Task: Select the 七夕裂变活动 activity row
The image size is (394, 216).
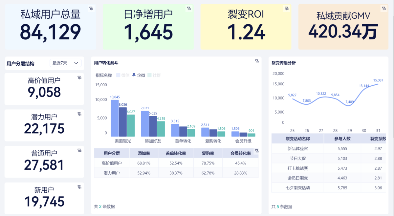Action: pos(329,188)
